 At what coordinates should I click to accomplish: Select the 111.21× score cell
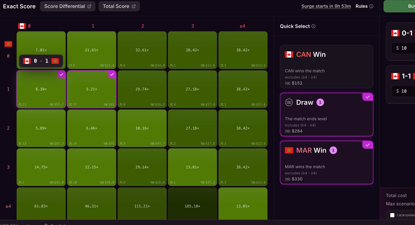point(142,204)
